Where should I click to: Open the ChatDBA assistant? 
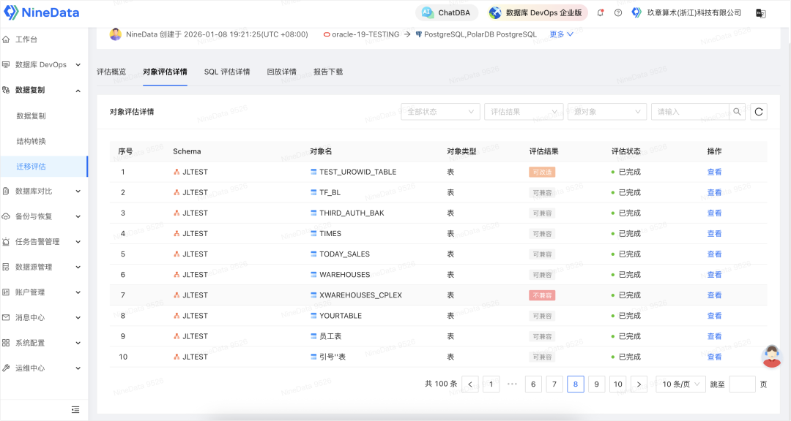[447, 13]
